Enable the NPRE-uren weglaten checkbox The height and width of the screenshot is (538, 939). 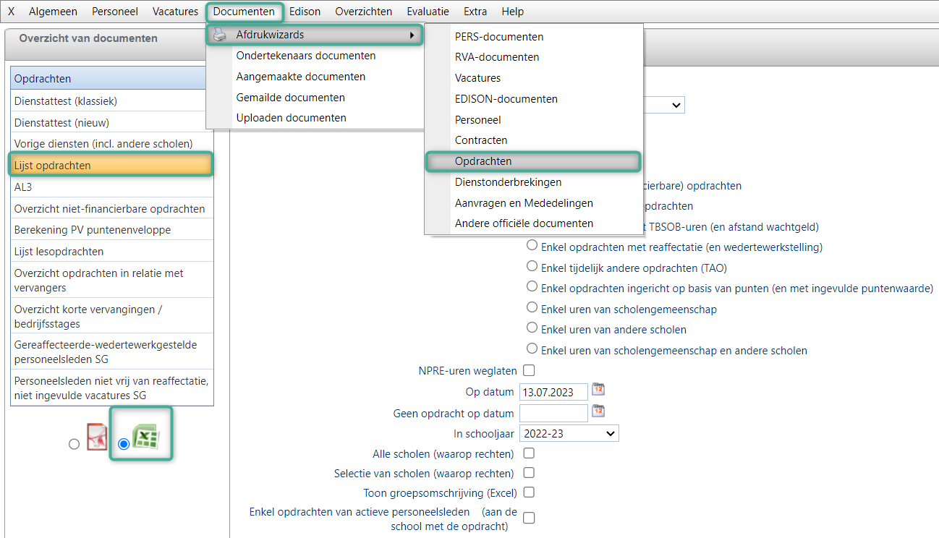click(529, 371)
